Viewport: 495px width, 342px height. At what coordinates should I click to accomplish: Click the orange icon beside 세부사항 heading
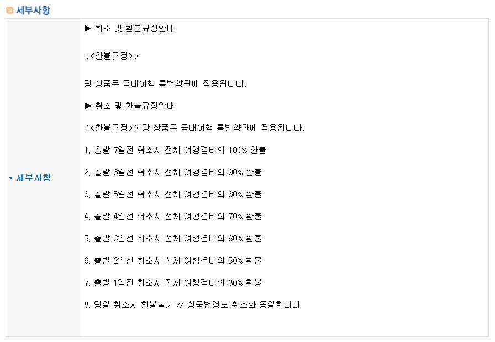coord(9,10)
